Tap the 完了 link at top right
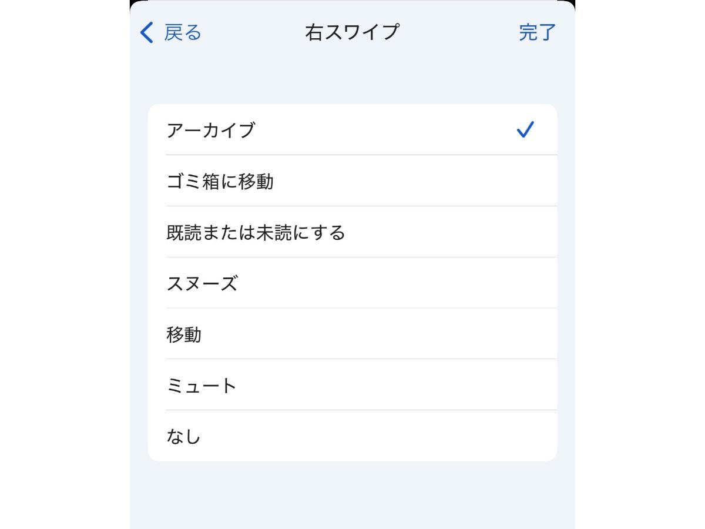Viewport: 705px width, 529px height. pyautogui.click(x=536, y=33)
